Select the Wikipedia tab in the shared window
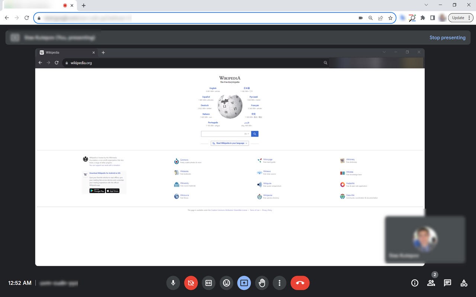 click(x=66, y=52)
